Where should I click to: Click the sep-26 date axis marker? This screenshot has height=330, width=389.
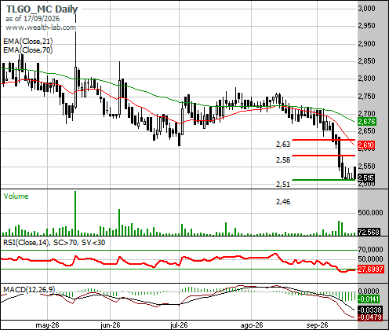(317, 325)
